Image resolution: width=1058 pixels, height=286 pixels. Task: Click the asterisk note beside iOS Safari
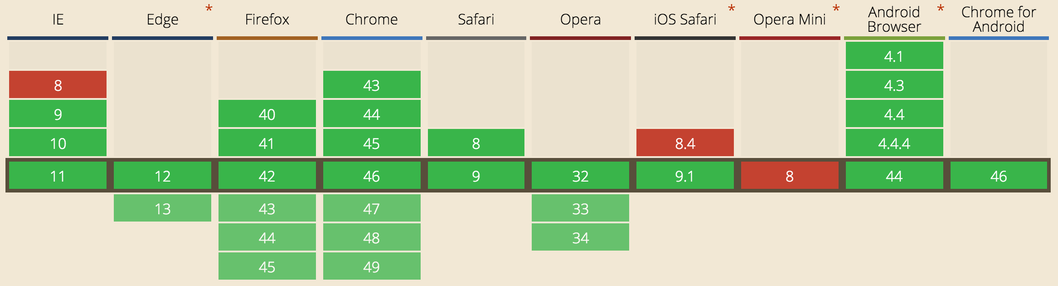732,9
